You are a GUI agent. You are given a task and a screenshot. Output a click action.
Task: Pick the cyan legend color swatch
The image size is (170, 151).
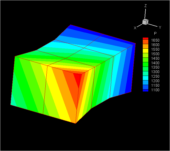coord(146,78)
